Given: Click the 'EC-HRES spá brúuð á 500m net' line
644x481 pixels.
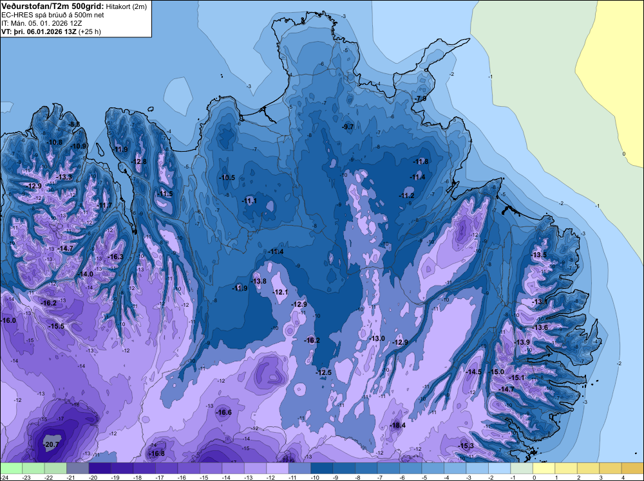Looking at the screenshot, I should pyautogui.click(x=53, y=15).
